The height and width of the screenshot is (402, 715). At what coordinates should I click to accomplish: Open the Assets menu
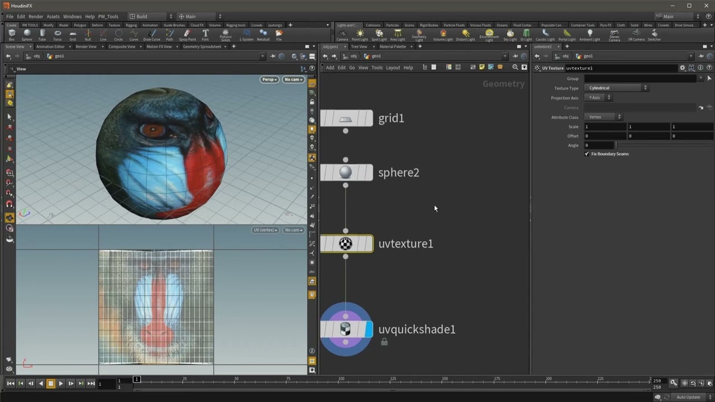[x=53, y=17]
